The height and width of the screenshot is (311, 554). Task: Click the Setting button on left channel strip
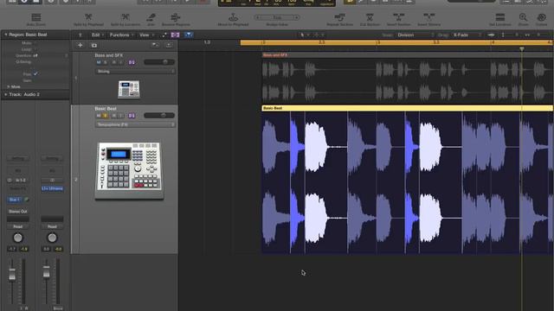(18, 158)
